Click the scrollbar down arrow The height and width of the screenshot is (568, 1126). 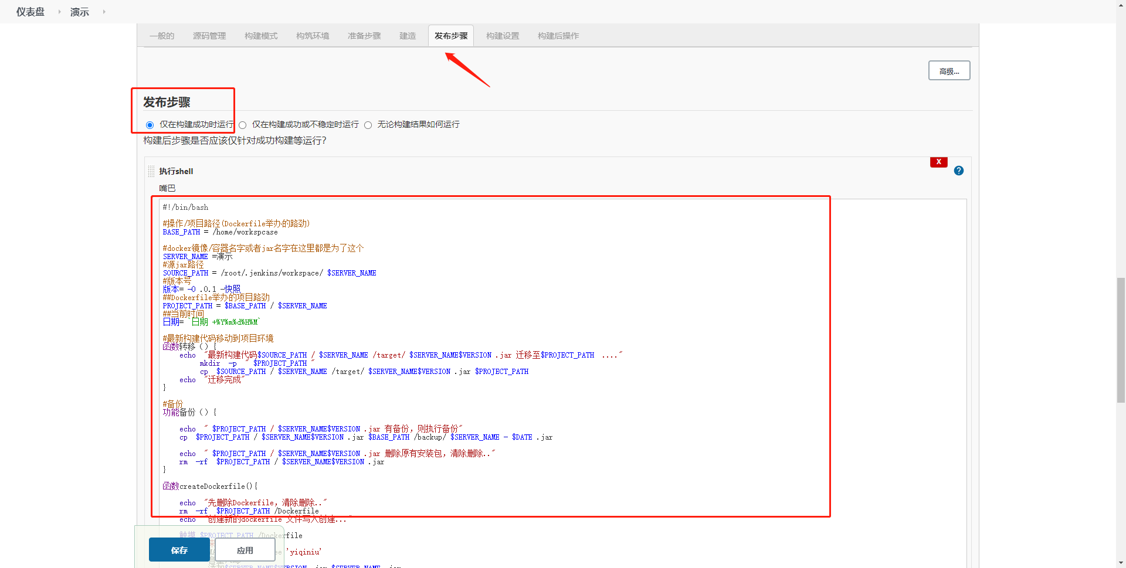pos(1121,563)
